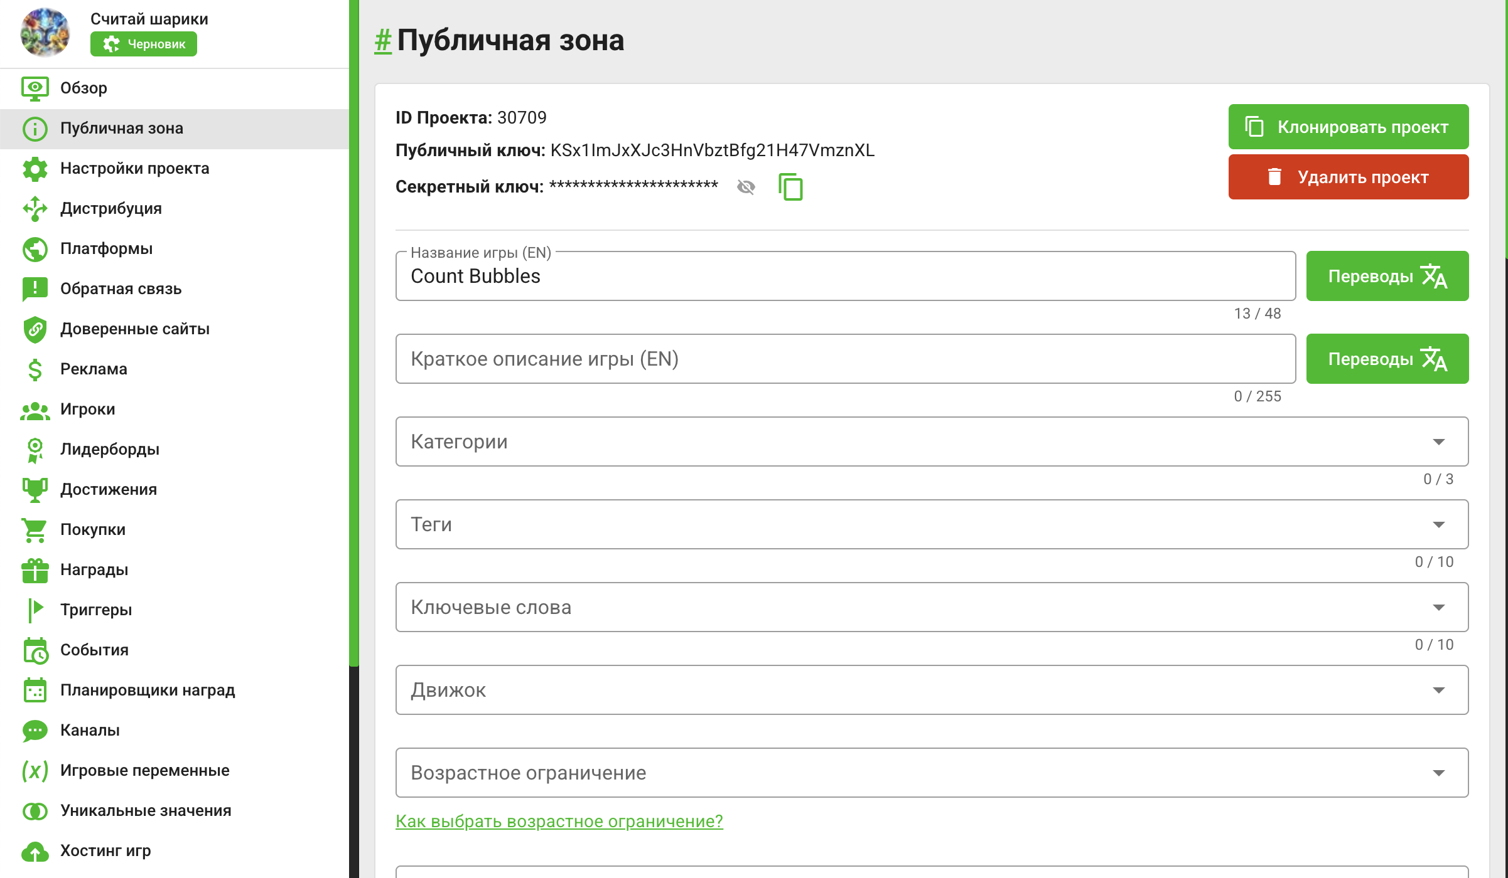Expand the Категории dropdown
Viewport: 1508px width, 878px height.
click(x=932, y=442)
